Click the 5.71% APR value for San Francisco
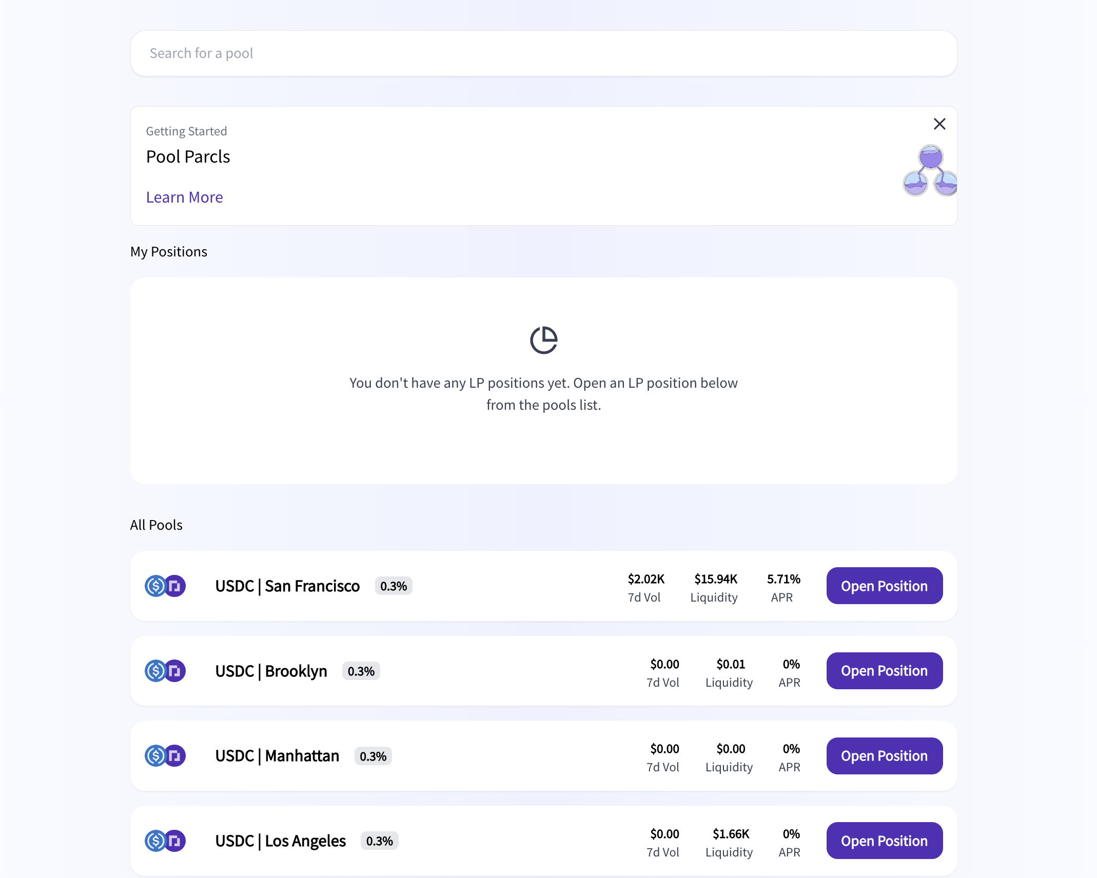This screenshot has width=1097, height=878. 783,579
